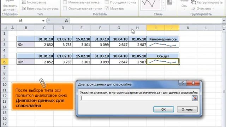Click the dialog help question mark button
Image resolution: width=226 pixels, height=127 pixels.
pyautogui.click(x=183, y=83)
